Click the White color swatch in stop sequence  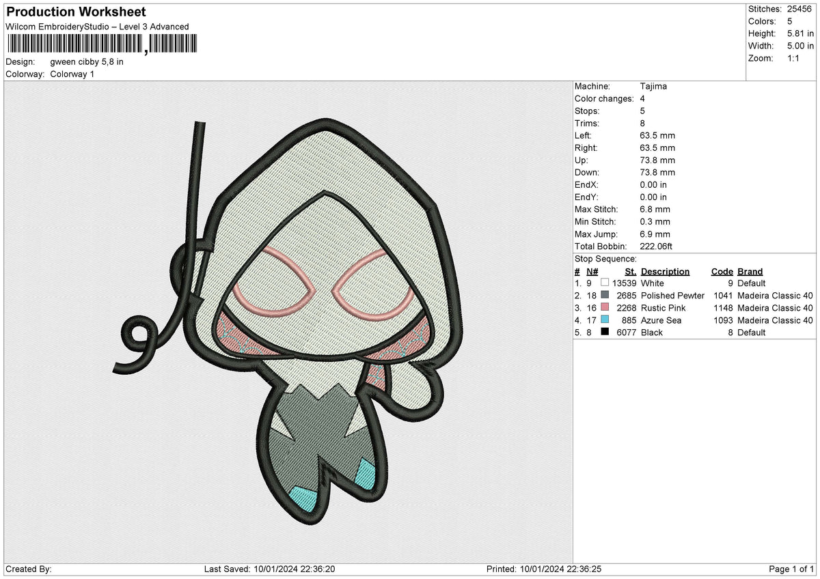pos(605,283)
